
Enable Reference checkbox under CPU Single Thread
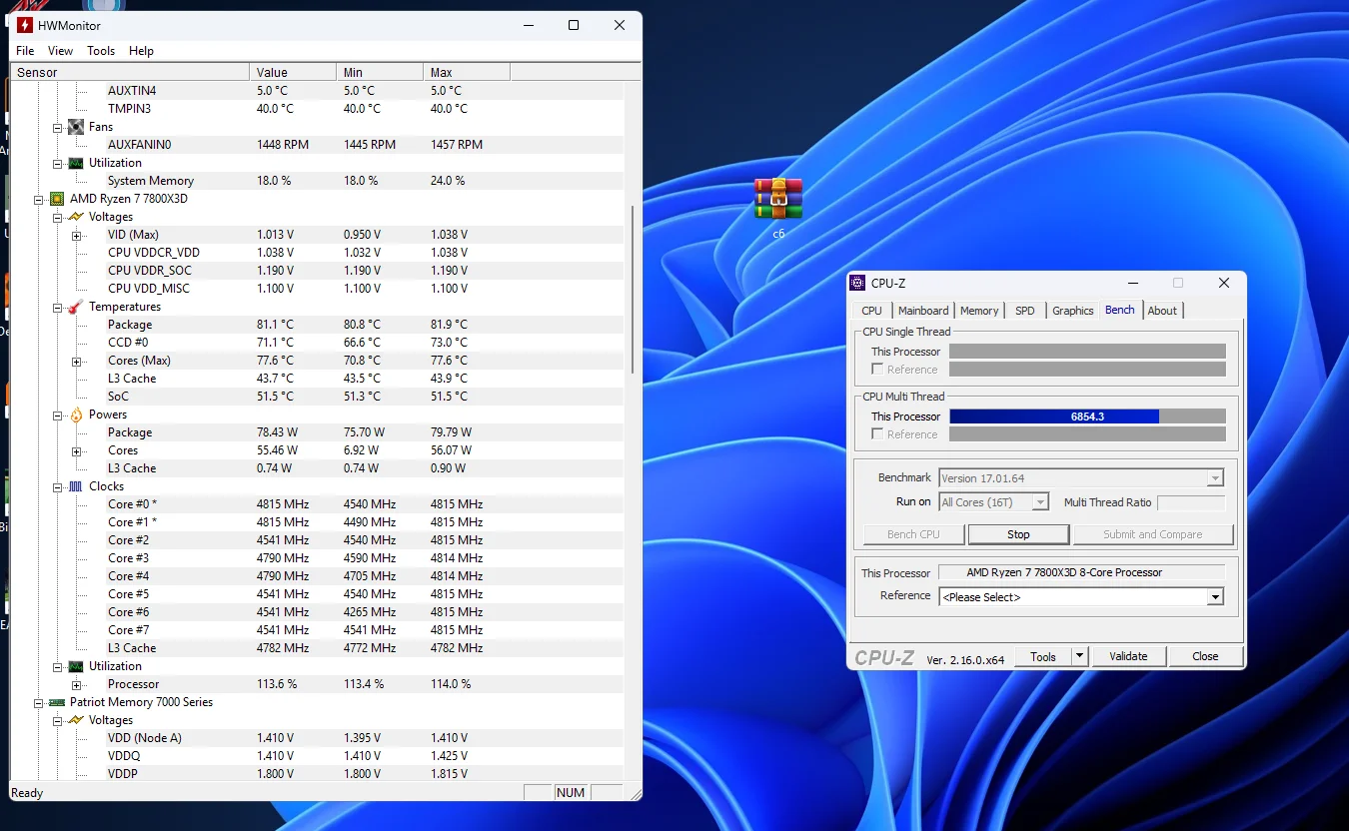[x=877, y=370]
